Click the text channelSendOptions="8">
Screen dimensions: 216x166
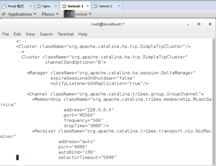click(x=76, y=62)
